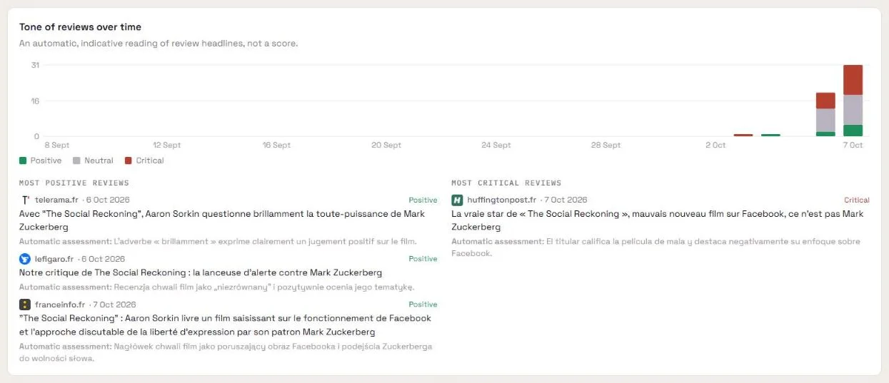Click the 'Critical' legend label text
Image resolution: width=889 pixels, height=383 pixels.
pyautogui.click(x=150, y=160)
